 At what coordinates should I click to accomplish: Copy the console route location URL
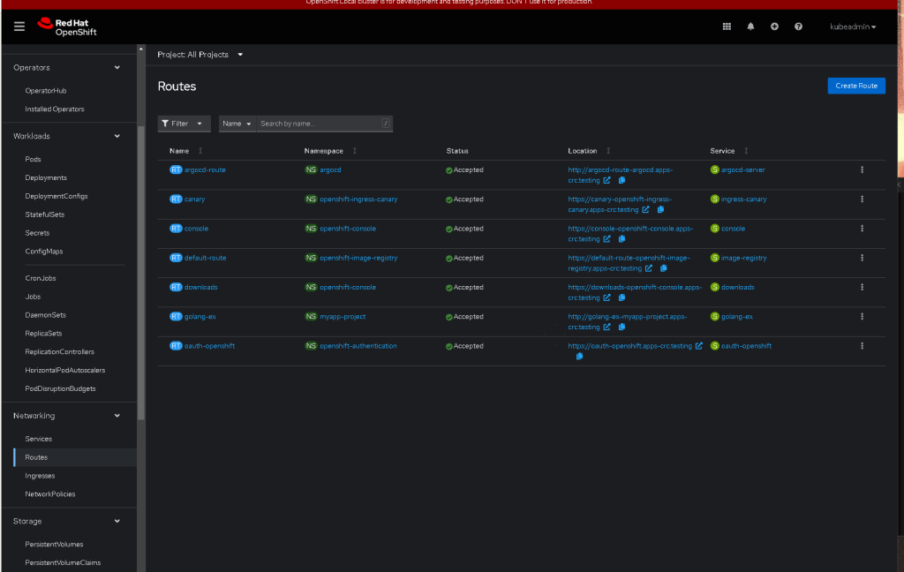[x=621, y=239]
